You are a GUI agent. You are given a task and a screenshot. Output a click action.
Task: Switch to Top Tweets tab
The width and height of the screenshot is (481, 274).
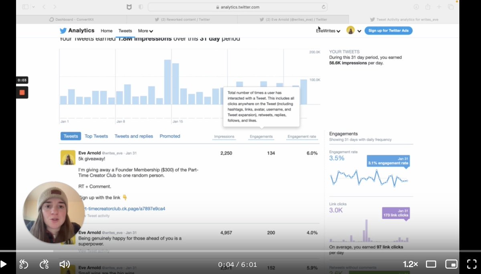(96, 136)
